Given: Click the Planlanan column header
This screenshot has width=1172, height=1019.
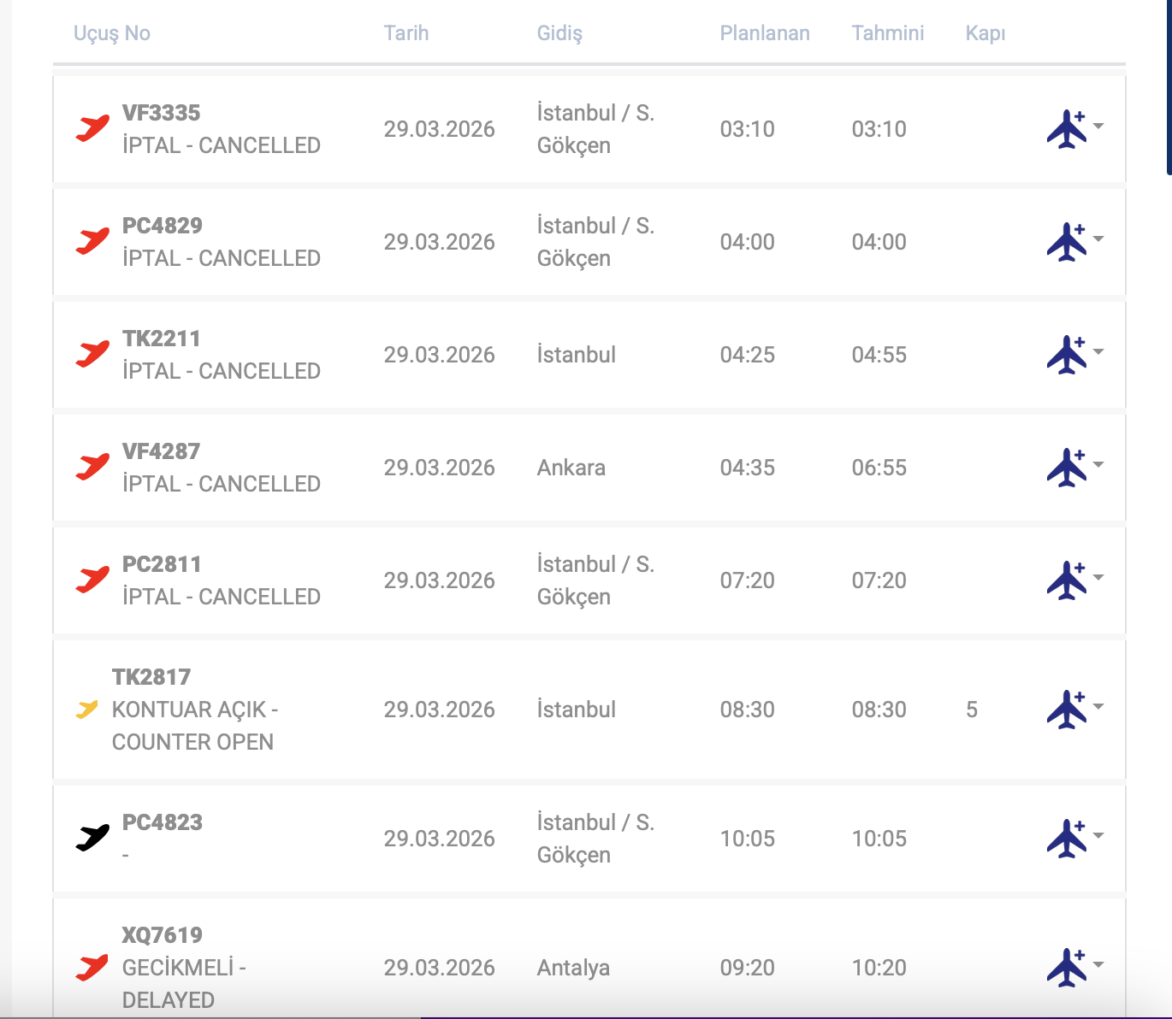Looking at the screenshot, I should [x=765, y=33].
